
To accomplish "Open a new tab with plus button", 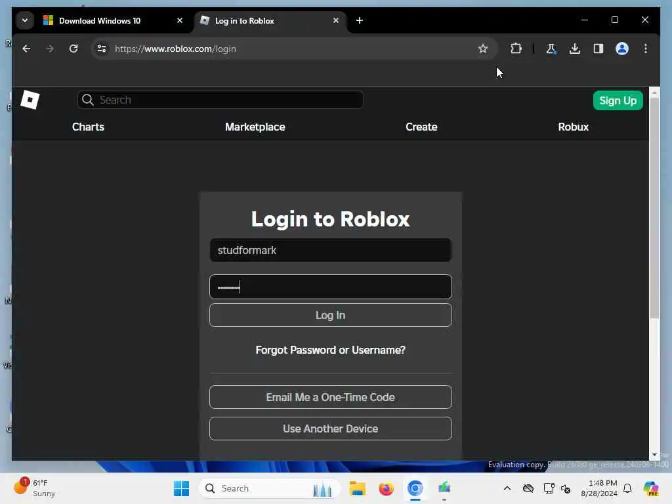I will click(360, 20).
